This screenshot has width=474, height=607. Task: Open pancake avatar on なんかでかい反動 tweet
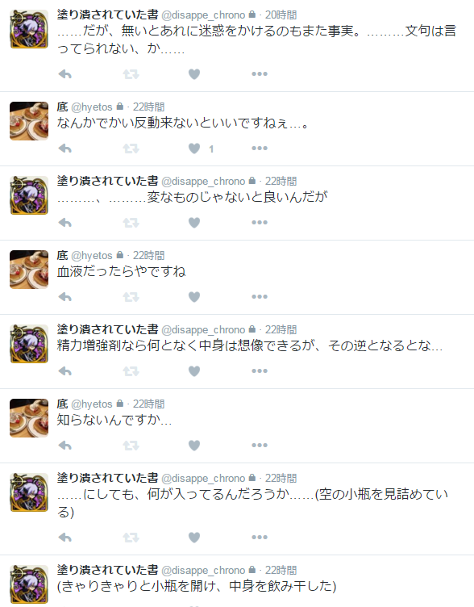(x=29, y=121)
